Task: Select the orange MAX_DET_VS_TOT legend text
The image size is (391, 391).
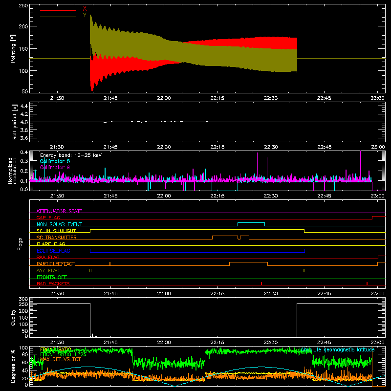Action: (60, 359)
